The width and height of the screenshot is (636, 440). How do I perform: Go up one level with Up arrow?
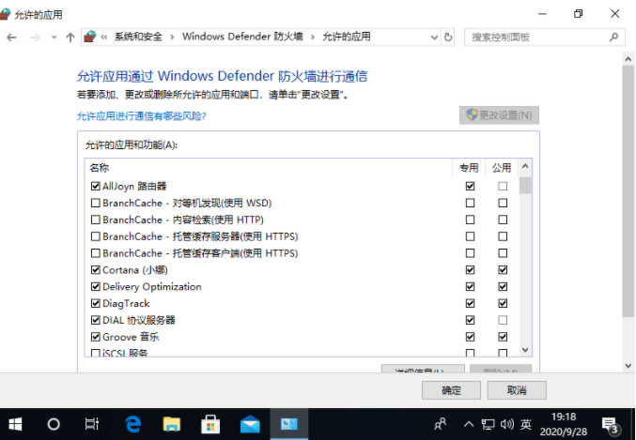[x=70, y=38]
